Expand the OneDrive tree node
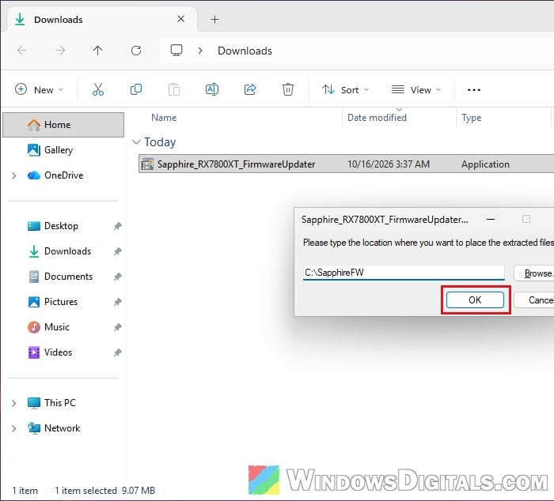Viewport: 554px width, 501px height. tap(13, 175)
